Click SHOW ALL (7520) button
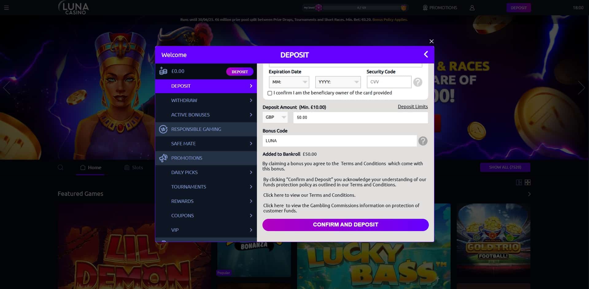589x289 pixels. (x=505, y=167)
